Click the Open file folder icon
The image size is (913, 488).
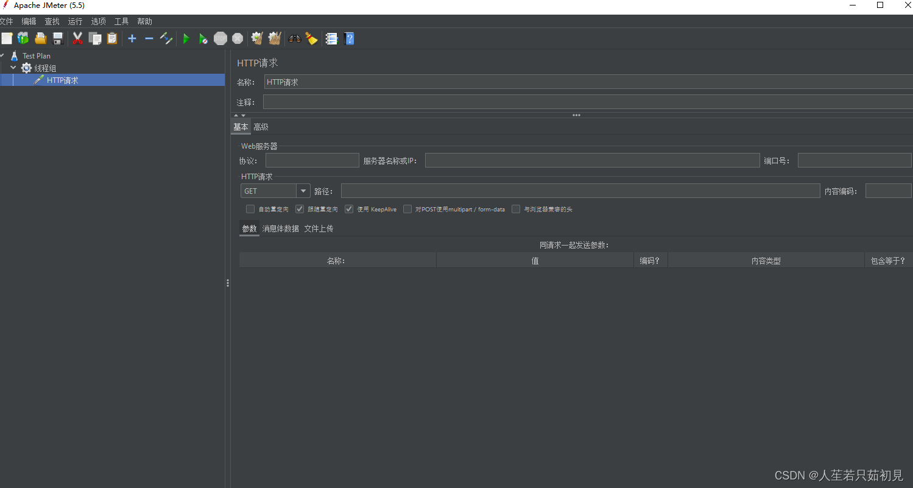coord(41,38)
